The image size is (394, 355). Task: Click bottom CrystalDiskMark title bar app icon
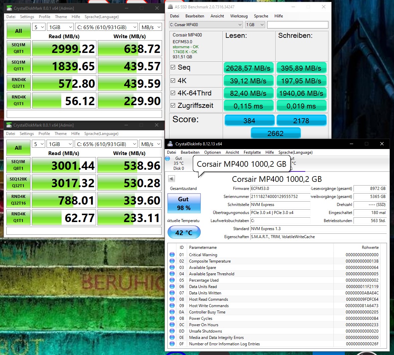click(9, 125)
